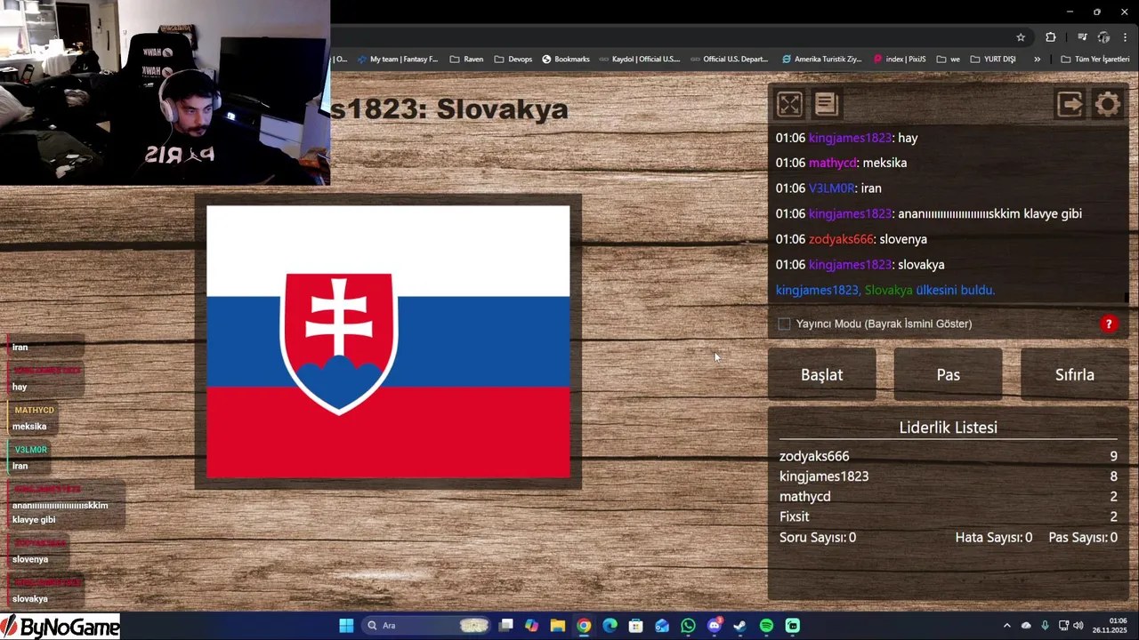Click the exit/logout arrow icon in game panel
Image resolution: width=1139 pixels, height=640 pixels.
tap(1070, 105)
